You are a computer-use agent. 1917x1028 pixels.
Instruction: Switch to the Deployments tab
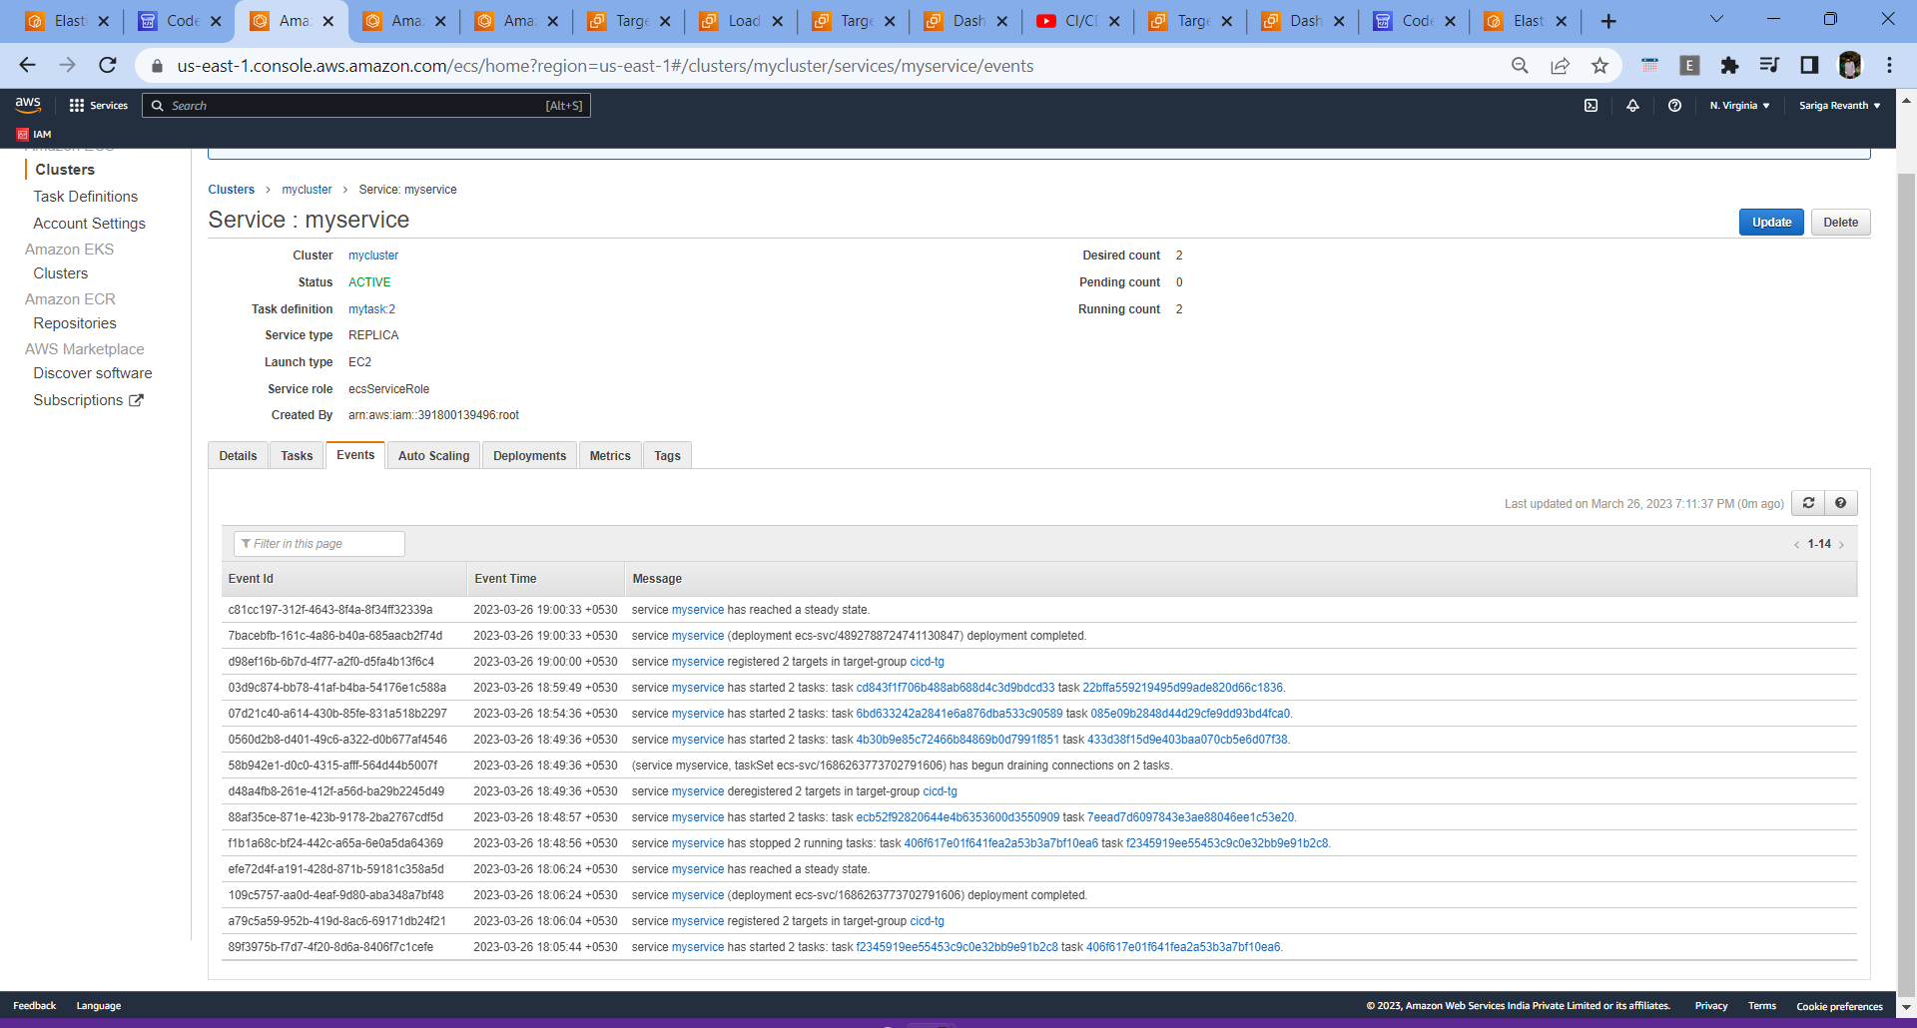tap(529, 455)
